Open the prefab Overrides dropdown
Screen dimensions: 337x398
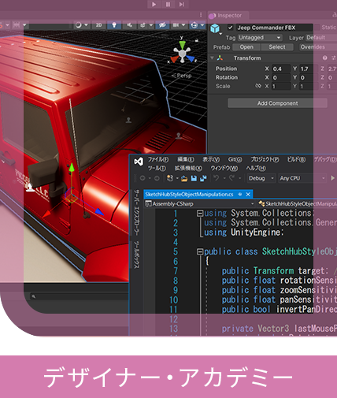coord(318,47)
